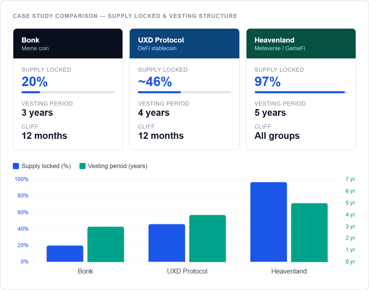The width and height of the screenshot is (369, 290).
Task: Click the '3 yr' right axis tick
Action: (350, 226)
